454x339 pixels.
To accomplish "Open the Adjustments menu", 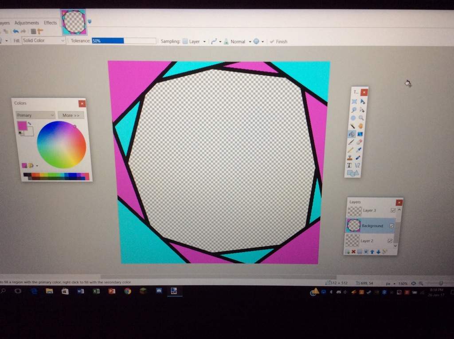I will 27,23.
